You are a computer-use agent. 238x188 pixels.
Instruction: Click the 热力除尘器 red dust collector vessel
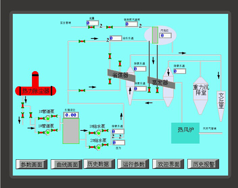(36, 90)
